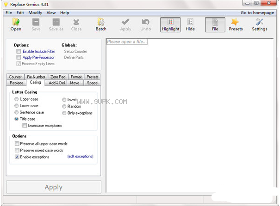280x206 pixels.
Task: Toggle the File view toolbar button
Action: [x=215, y=24]
